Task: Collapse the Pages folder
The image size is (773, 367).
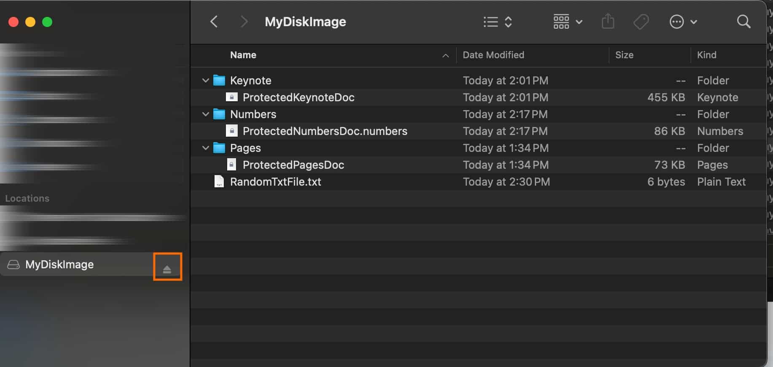Action: (206, 148)
